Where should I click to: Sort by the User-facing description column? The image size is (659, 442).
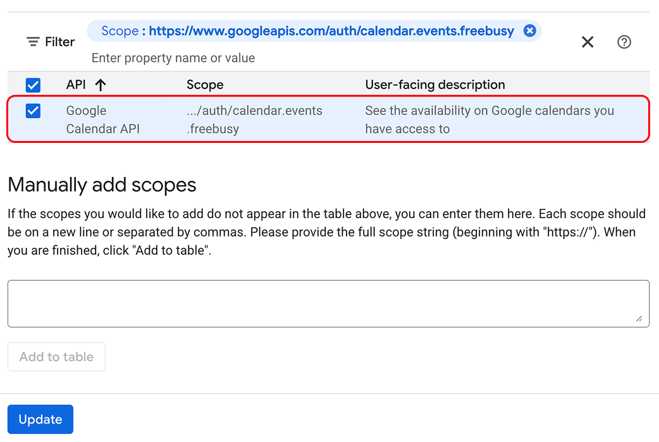click(x=435, y=84)
